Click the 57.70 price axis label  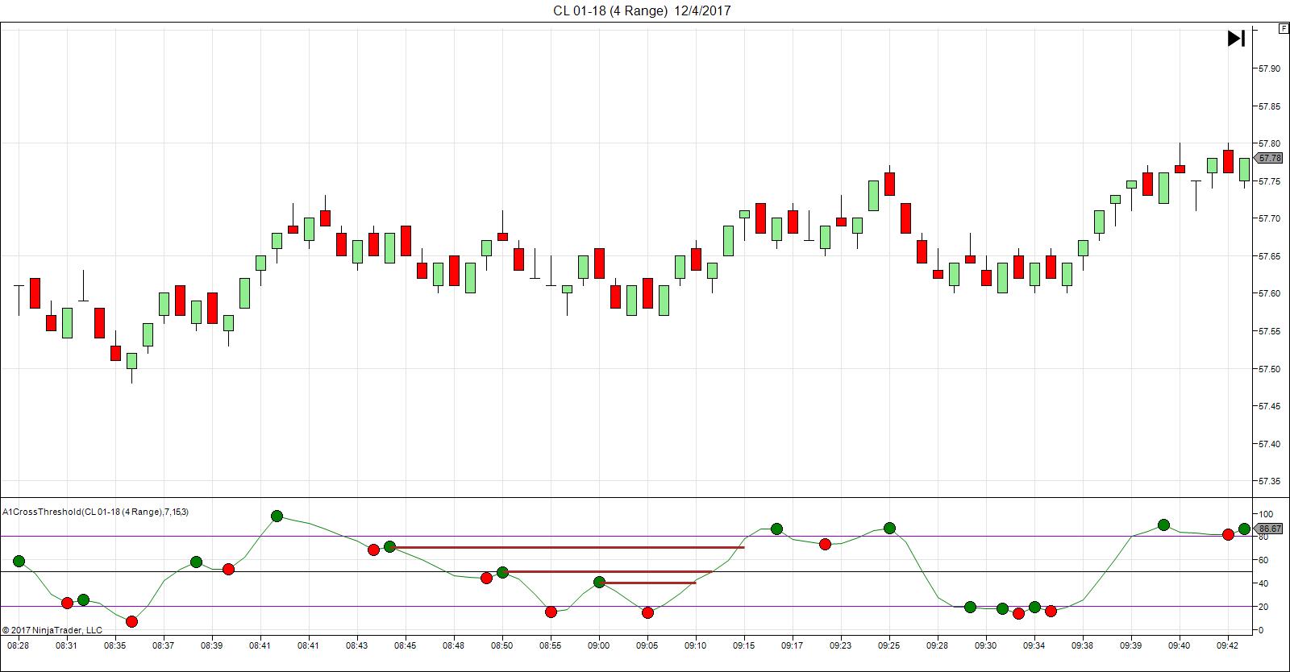(1269, 218)
